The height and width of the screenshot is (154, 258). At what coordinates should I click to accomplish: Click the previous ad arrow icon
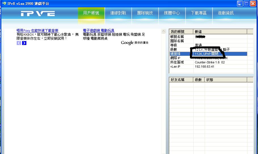(19, 43)
